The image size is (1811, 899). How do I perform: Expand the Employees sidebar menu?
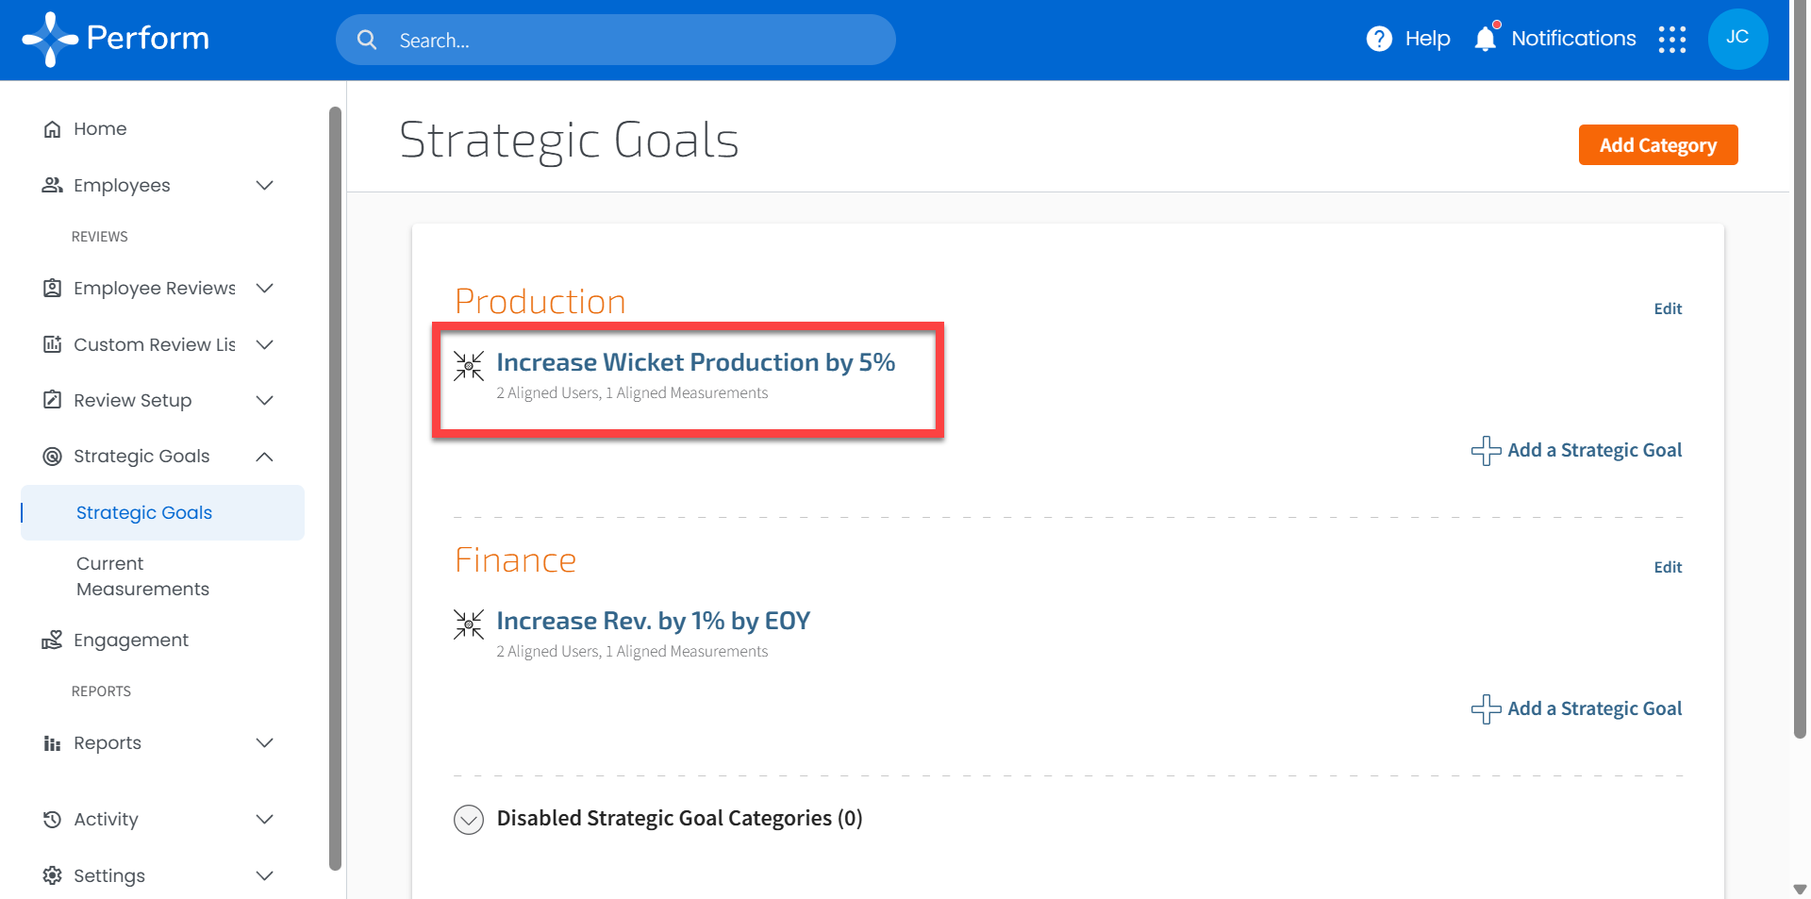pyautogui.click(x=265, y=186)
